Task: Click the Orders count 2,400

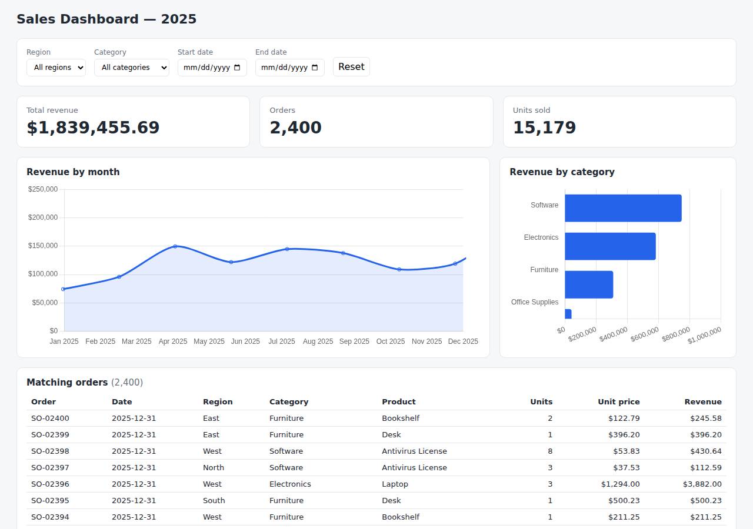Action: tap(296, 128)
